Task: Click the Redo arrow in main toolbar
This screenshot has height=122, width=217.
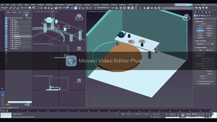Action: click(6, 8)
